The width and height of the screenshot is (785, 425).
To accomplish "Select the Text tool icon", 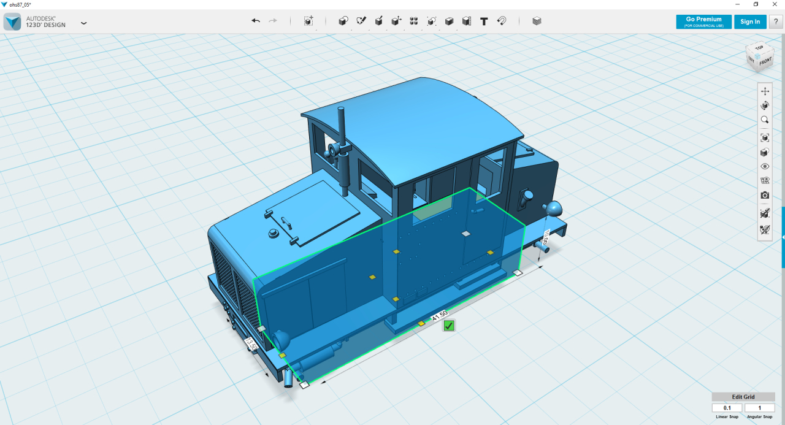I will pyautogui.click(x=484, y=21).
